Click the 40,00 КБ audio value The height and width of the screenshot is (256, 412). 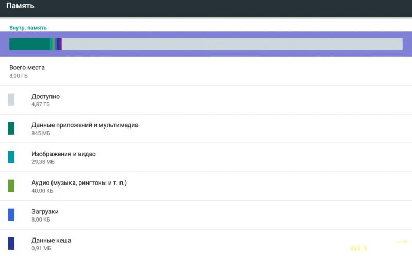pos(42,191)
